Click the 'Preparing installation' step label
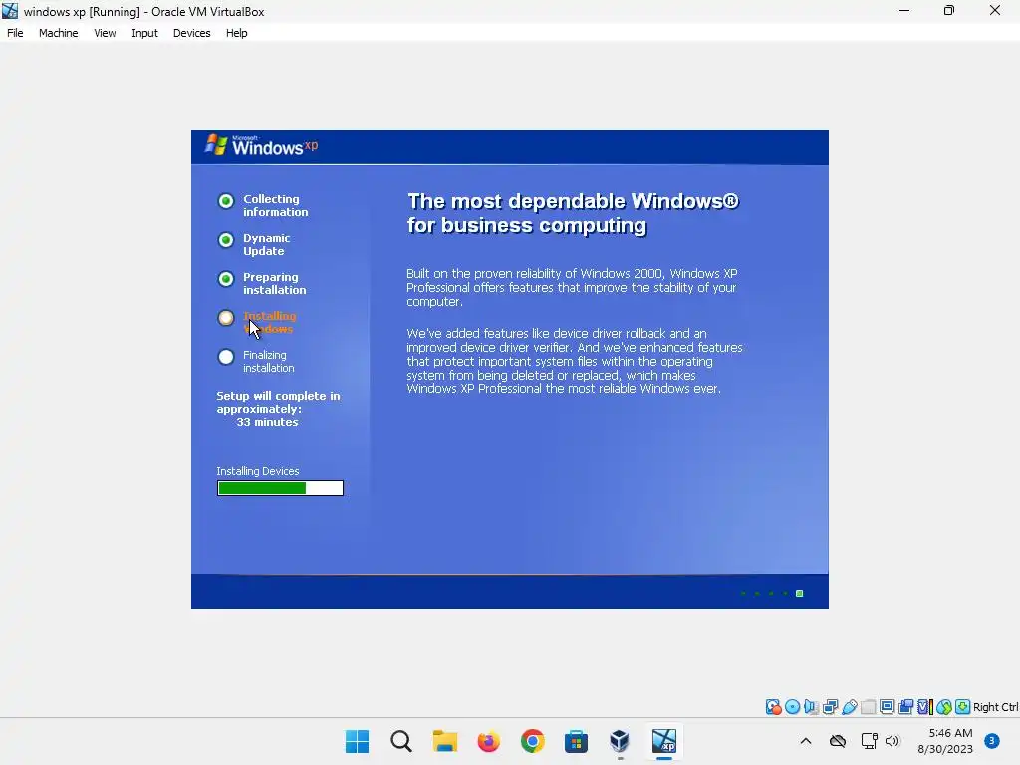1020x765 pixels. (275, 284)
